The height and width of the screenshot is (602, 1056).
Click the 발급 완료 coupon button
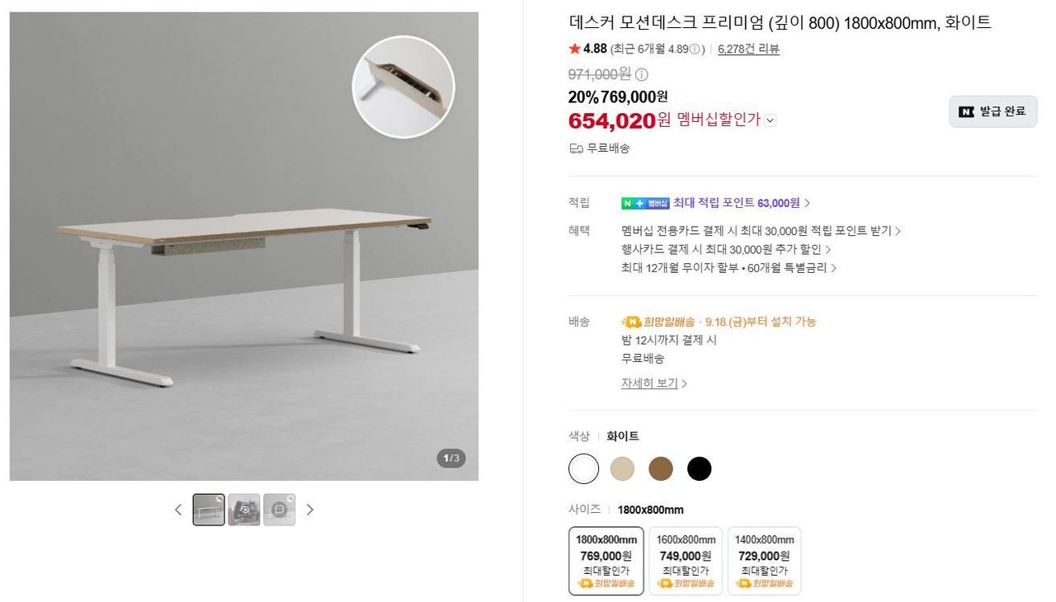[993, 111]
